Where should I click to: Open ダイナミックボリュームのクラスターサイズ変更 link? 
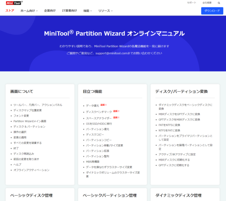click(x=113, y=175)
